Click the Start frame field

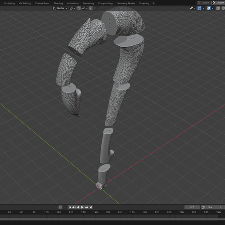coord(215,207)
